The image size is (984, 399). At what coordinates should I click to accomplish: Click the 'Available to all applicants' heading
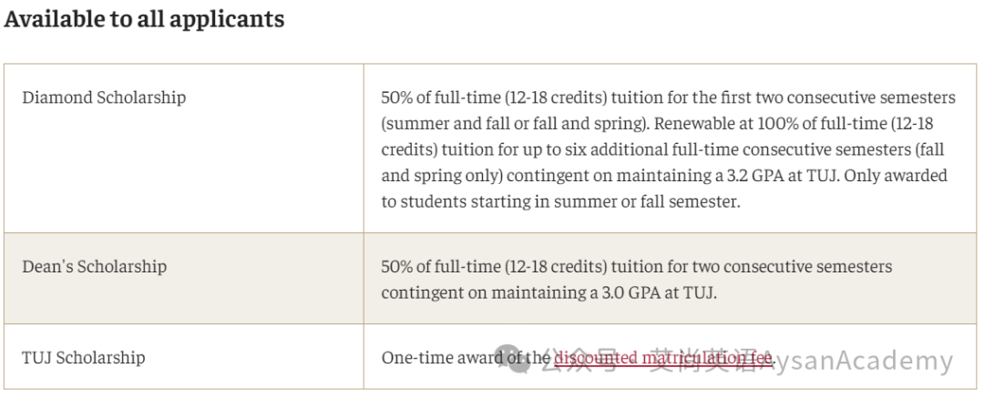(x=144, y=19)
